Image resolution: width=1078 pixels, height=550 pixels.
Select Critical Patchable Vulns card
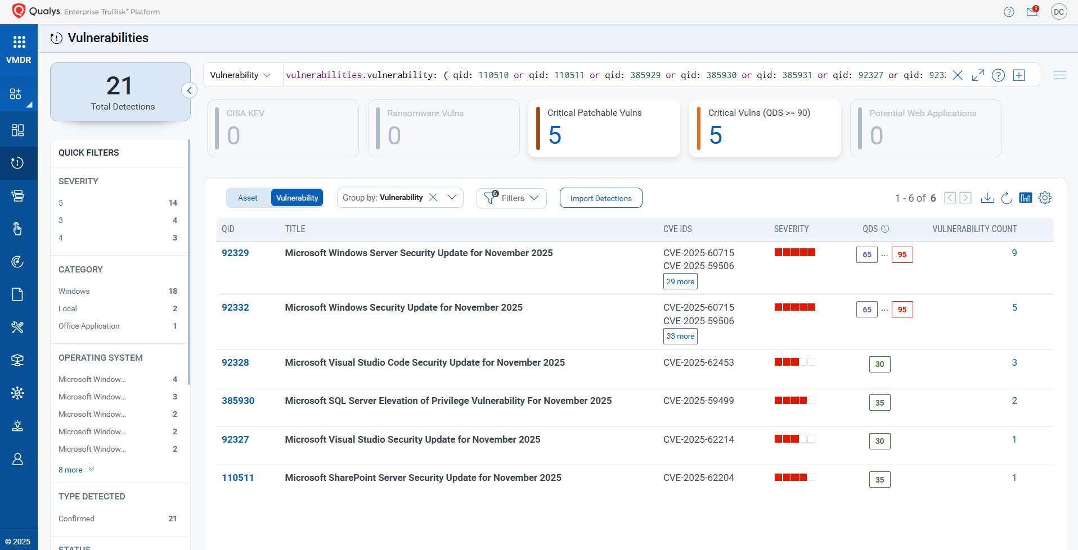[604, 129]
